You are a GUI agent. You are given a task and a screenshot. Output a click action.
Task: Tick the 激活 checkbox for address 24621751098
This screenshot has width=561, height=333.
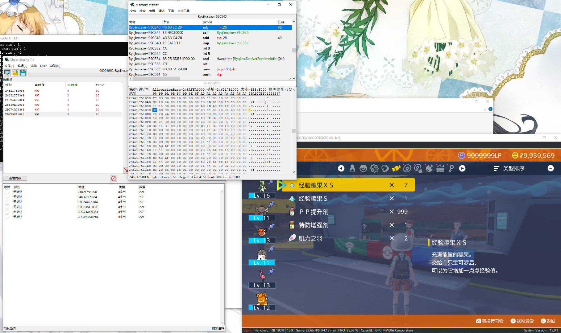(7, 192)
